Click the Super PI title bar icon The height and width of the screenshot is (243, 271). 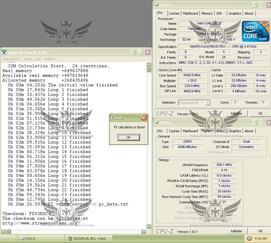(x=4, y=52)
